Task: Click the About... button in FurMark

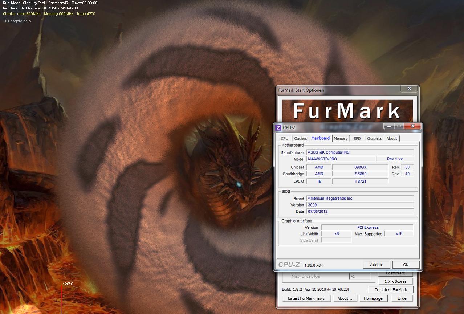Action: tap(345, 298)
